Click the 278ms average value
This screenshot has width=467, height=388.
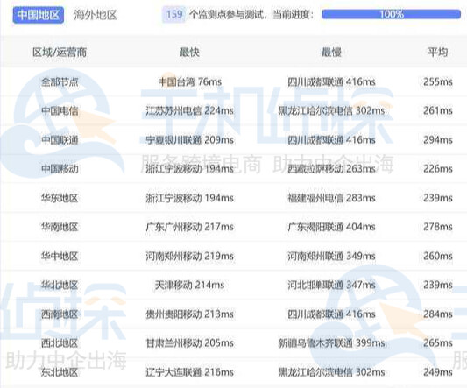click(x=438, y=227)
